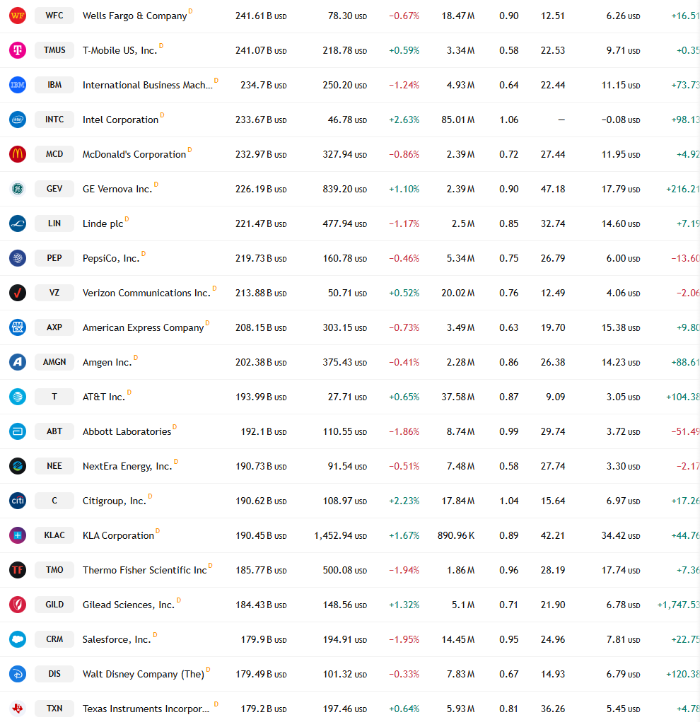Image resolution: width=700 pixels, height=722 pixels.
Task: Click the Amgen logo icon
Action: pos(18,362)
